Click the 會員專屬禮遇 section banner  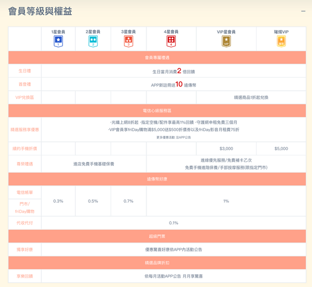pyautogui.click(x=157, y=58)
